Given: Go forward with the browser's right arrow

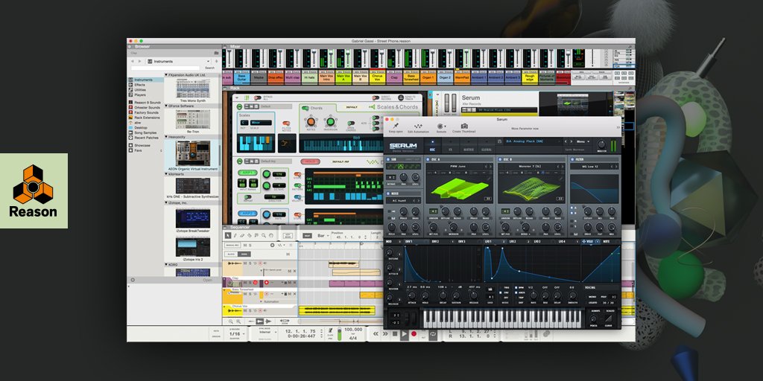Looking at the screenshot, I should 139,61.
